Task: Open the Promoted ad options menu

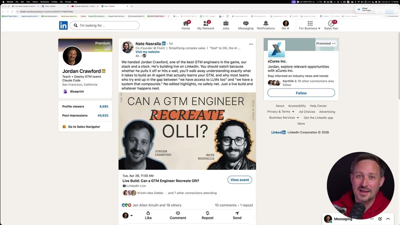Action: click(x=334, y=43)
